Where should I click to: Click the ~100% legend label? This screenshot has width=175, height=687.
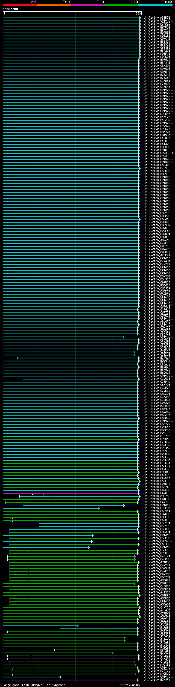click(x=167, y=2)
